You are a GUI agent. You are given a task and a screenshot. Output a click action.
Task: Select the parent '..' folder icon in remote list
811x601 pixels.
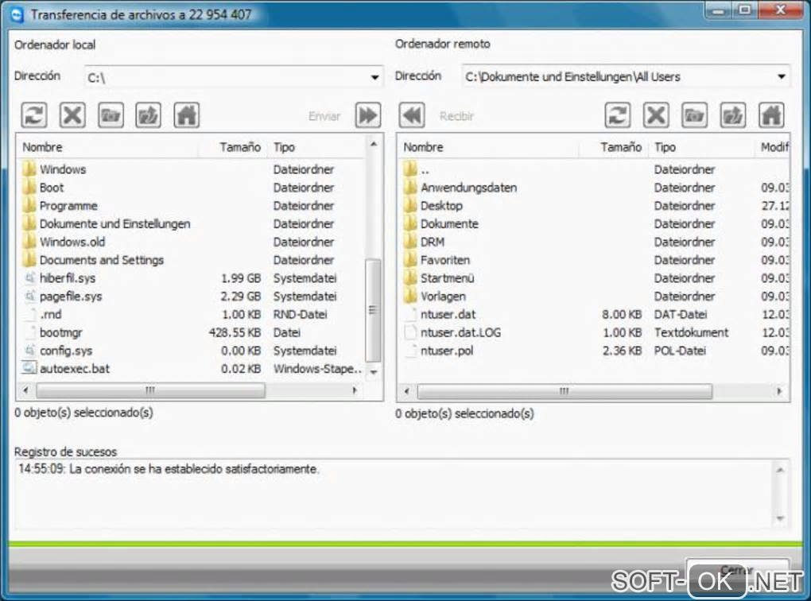tap(410, 169)
